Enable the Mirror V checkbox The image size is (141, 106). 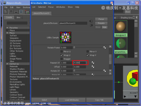click(88, 52)
